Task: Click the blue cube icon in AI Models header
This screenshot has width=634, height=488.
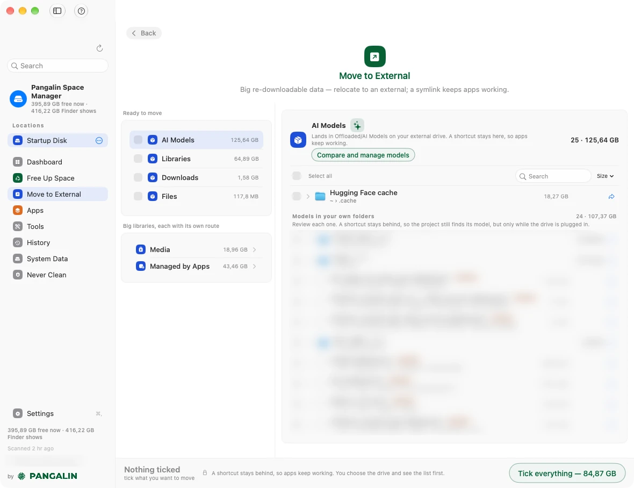Action: [298, 140]
